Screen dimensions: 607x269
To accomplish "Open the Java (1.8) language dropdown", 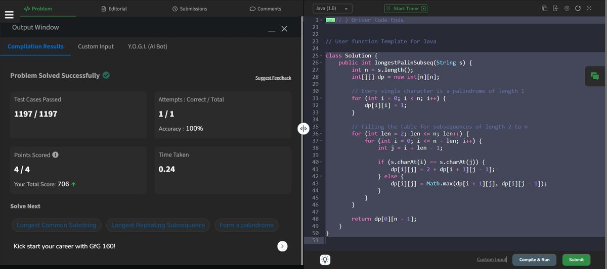I will click(x=332, y=9).
